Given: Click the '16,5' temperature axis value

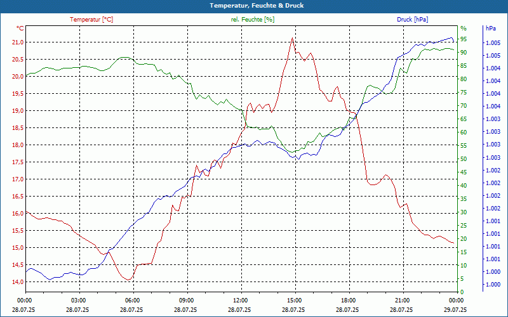Looking at the screenshot, I should click(x=18, y=197).
